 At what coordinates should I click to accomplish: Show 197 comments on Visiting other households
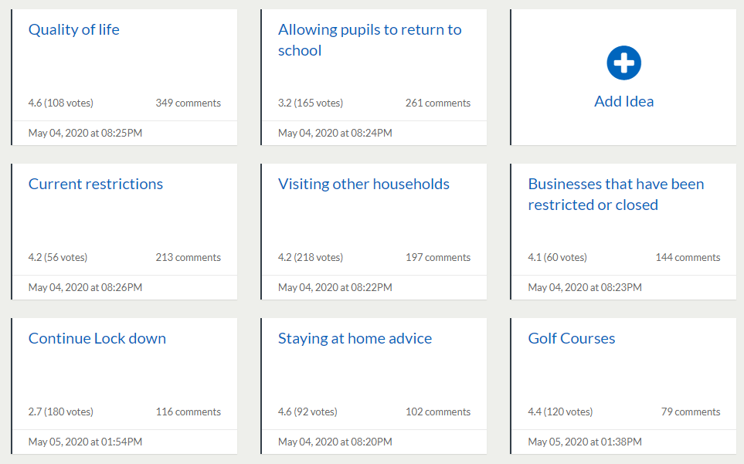coord(437,258)
